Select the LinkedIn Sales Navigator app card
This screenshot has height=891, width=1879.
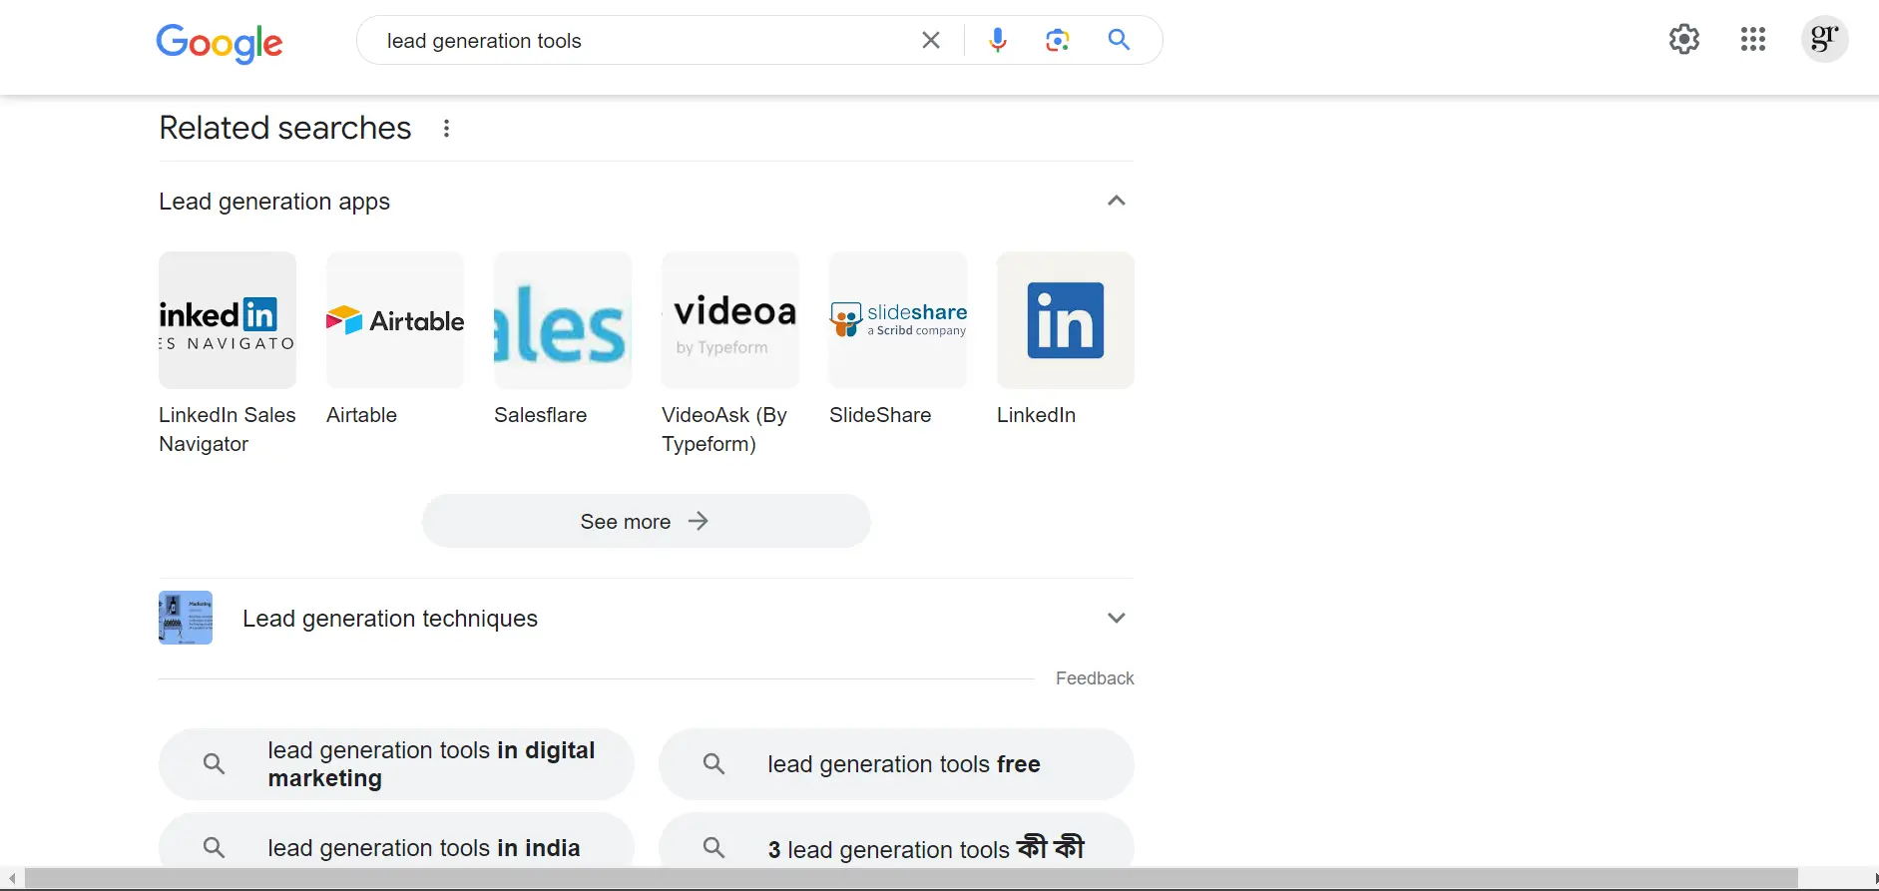point(227,320)
